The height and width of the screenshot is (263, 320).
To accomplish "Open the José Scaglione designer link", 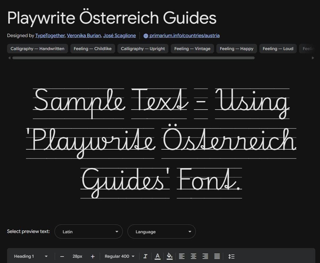I will pos(120,36).
